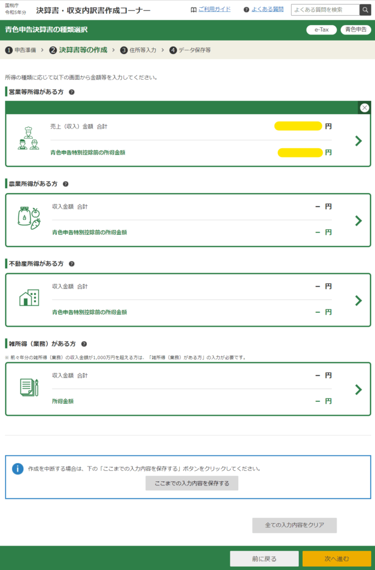This screenshot has width=375, height=570.
Task: Focus the よくある質問を検索 search field
Action: point(324,10)
